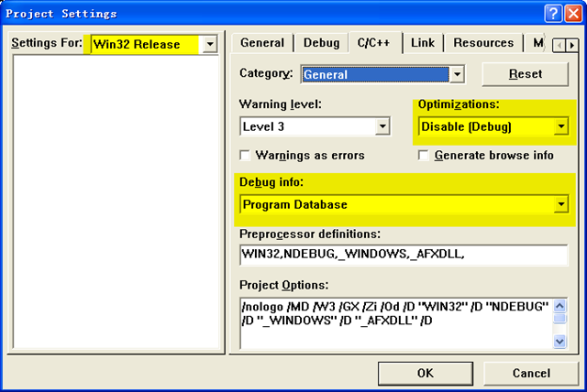Click in the Preprocessor definitions field
This screenshot has height=392, width=587.
pyautogui.click(x=404, y=255)
